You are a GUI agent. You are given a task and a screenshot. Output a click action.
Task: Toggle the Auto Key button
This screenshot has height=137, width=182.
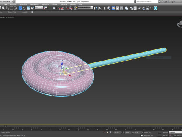[x=165, y=132]
